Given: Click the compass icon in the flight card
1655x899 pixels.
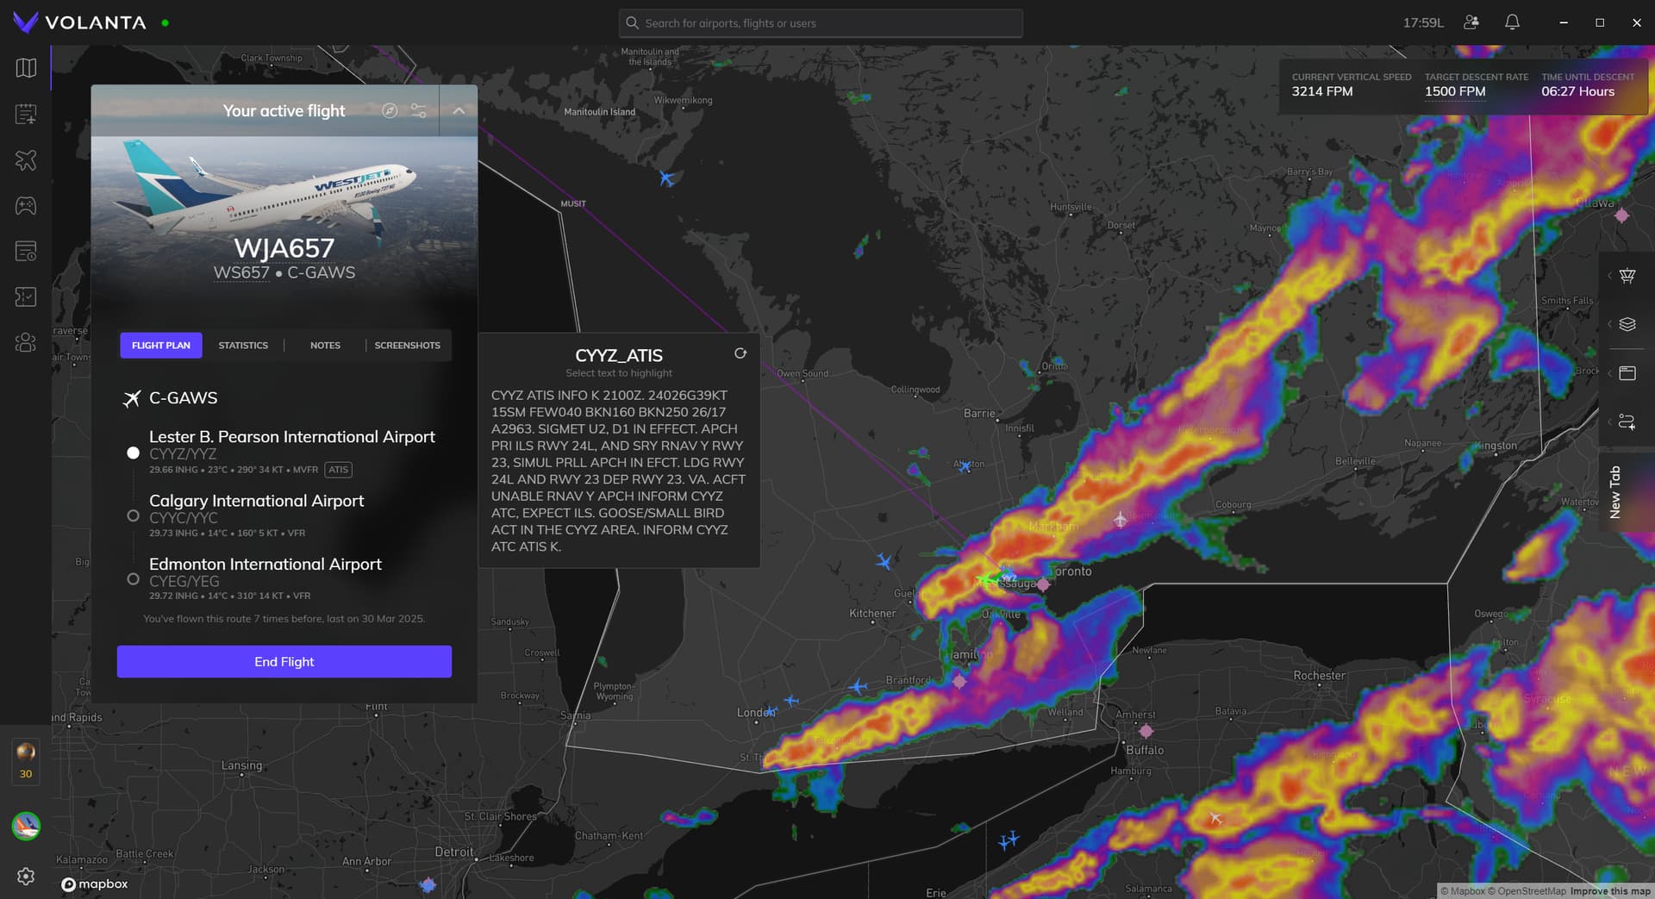Looking at the screenshot, I should click(390, 110).
